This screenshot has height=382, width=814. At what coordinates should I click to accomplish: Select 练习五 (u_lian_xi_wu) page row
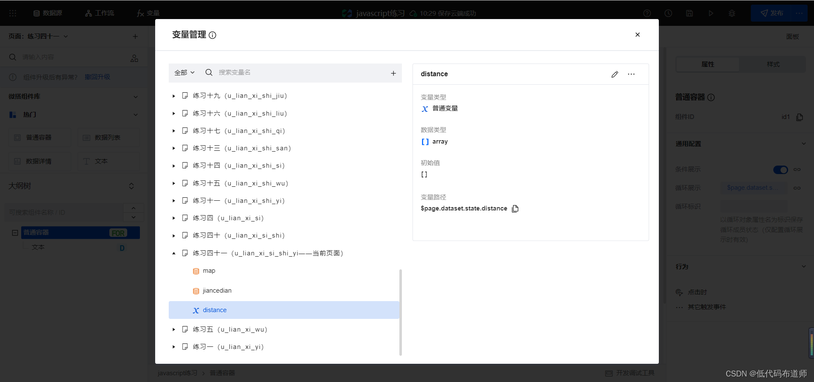[x=284, y=329]
